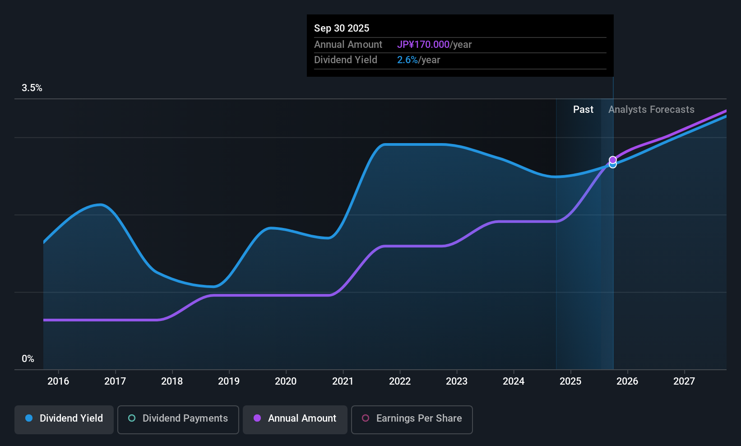Screen dimensions: 741x446
Task: Click the JP¥170.000/year tooltip value
Action: (x=434, y=45)
